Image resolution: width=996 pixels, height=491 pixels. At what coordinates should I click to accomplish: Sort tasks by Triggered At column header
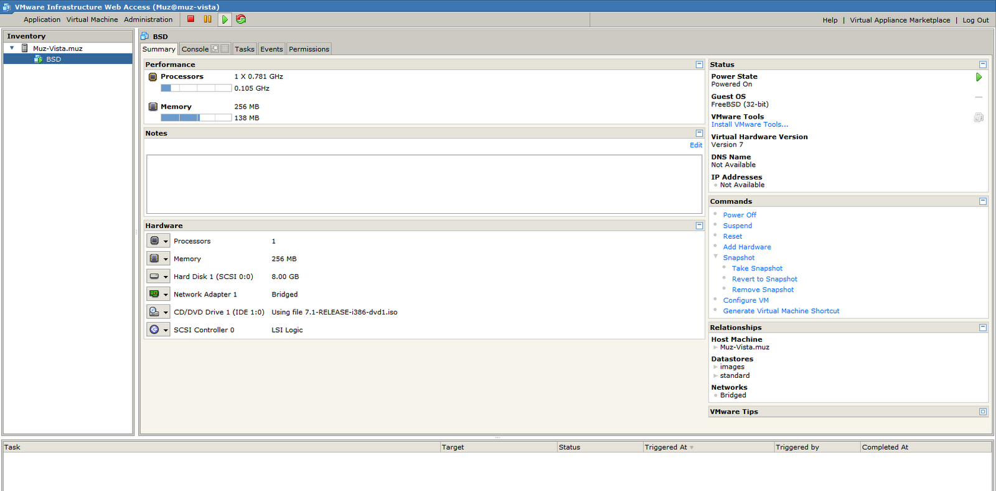click(708, 447)
